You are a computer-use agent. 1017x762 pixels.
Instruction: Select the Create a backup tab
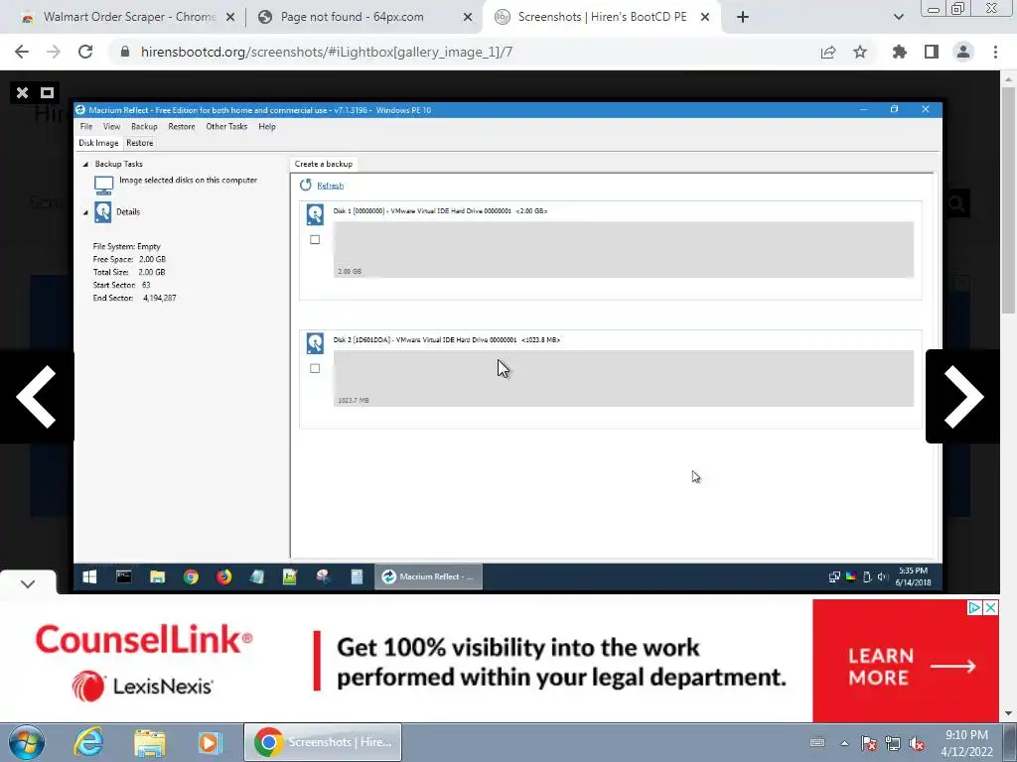coord(323,164)
